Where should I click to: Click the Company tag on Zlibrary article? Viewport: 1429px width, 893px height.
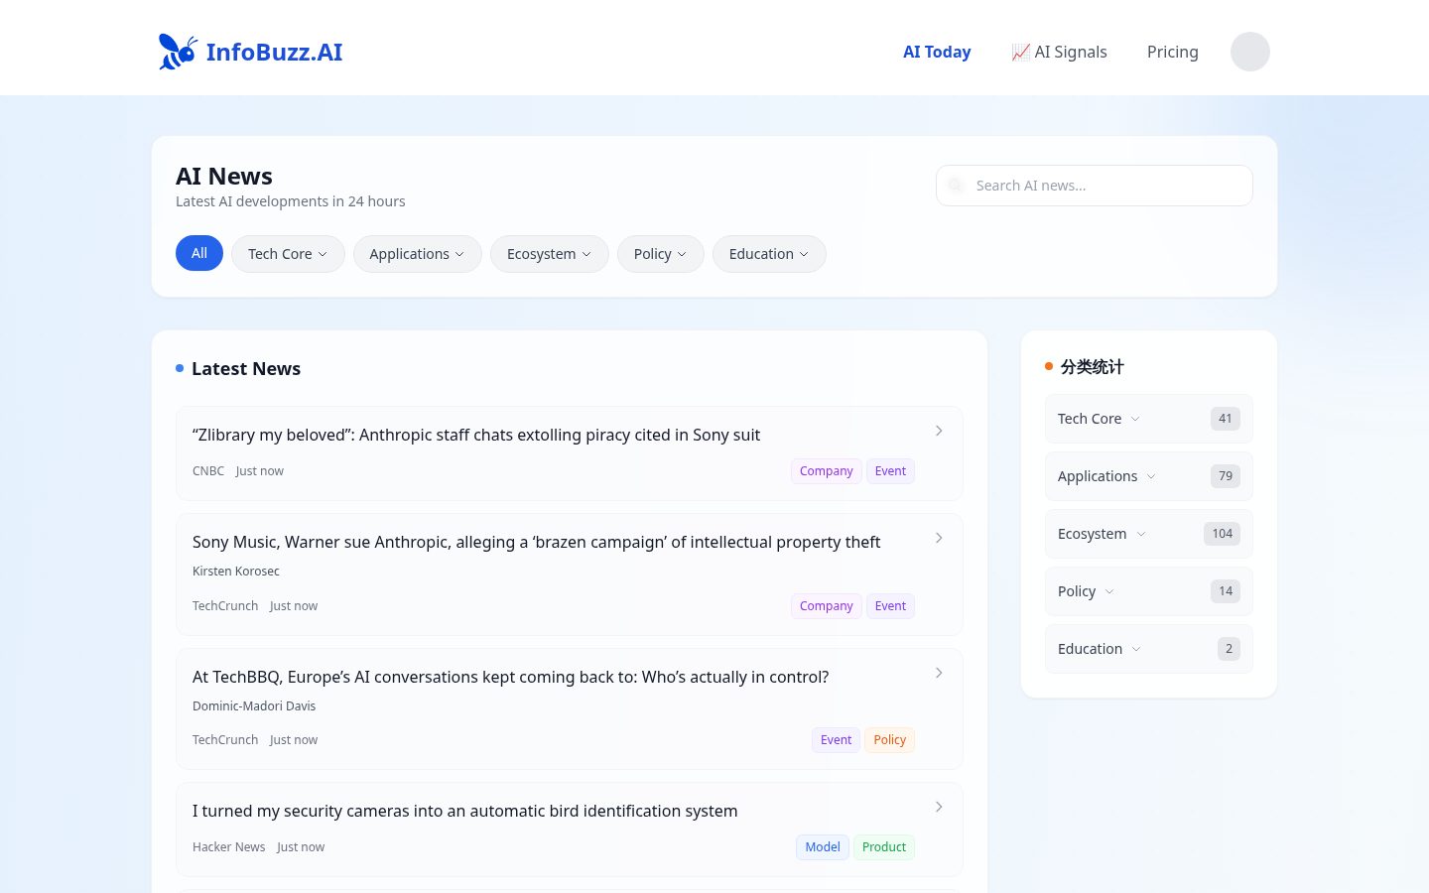click(x=826, y=471)
